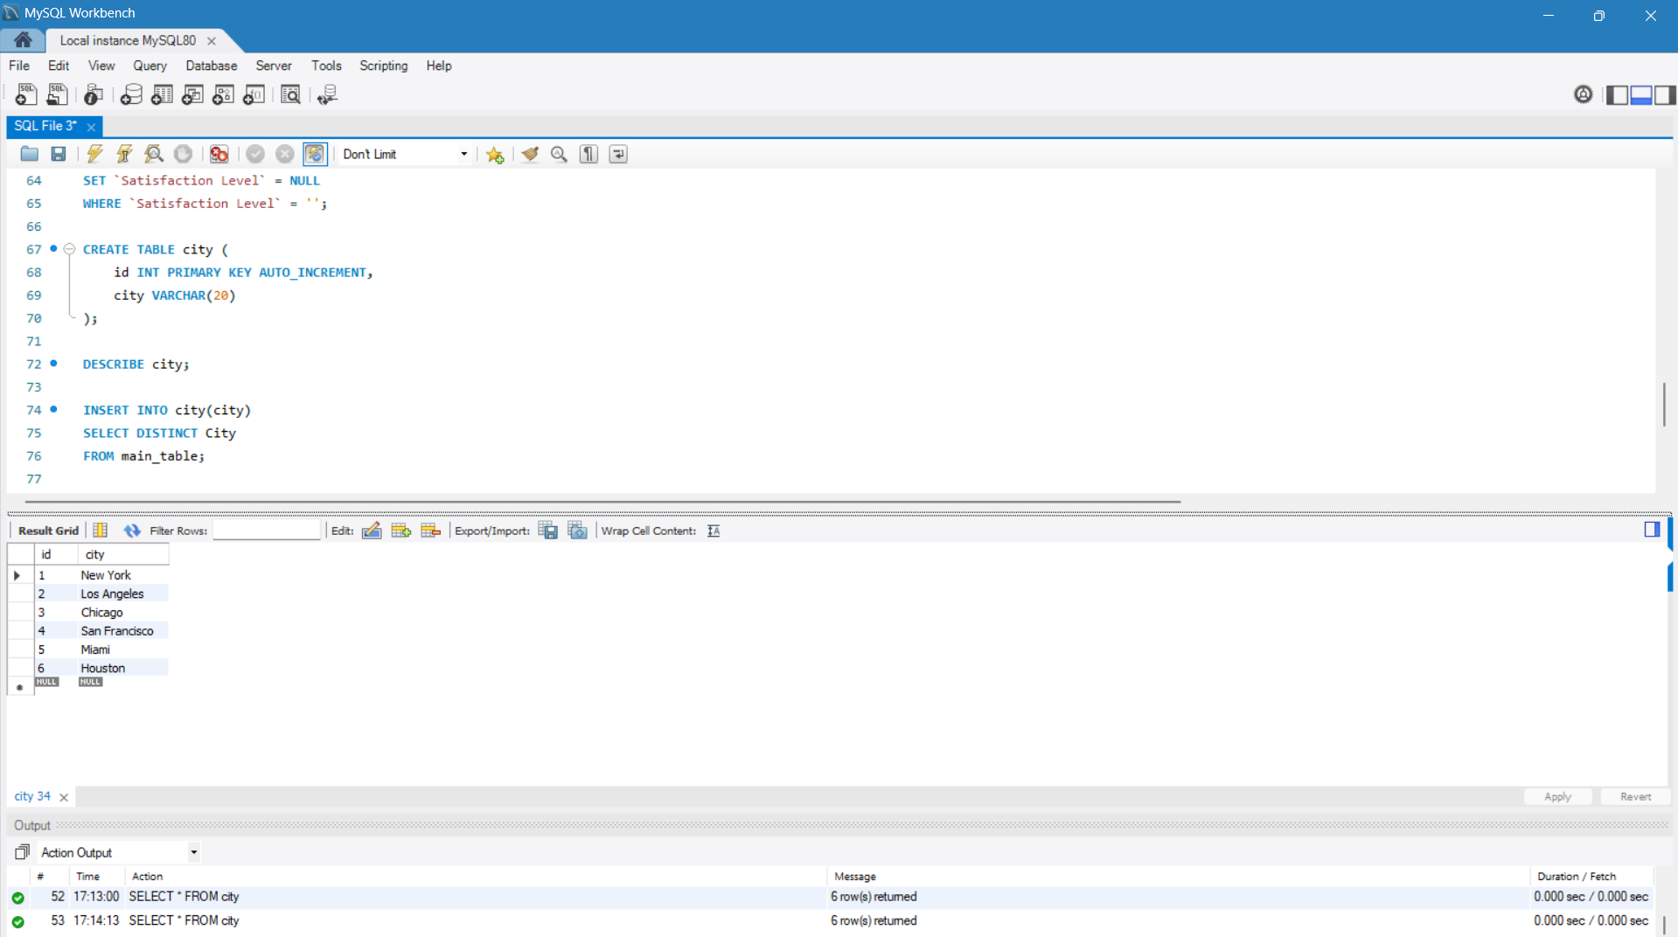The height and width of the screenshot is (937, 1678).
Task: Delete selected rows icon
Action: 431,531
